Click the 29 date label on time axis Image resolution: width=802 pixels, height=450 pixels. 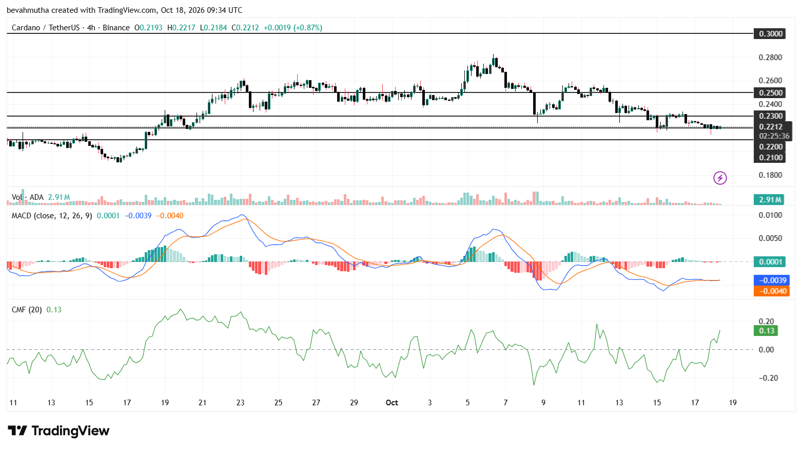354,403
